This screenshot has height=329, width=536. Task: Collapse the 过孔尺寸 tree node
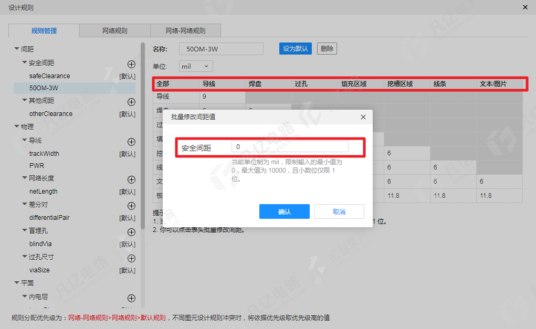[x=25, y=257]
